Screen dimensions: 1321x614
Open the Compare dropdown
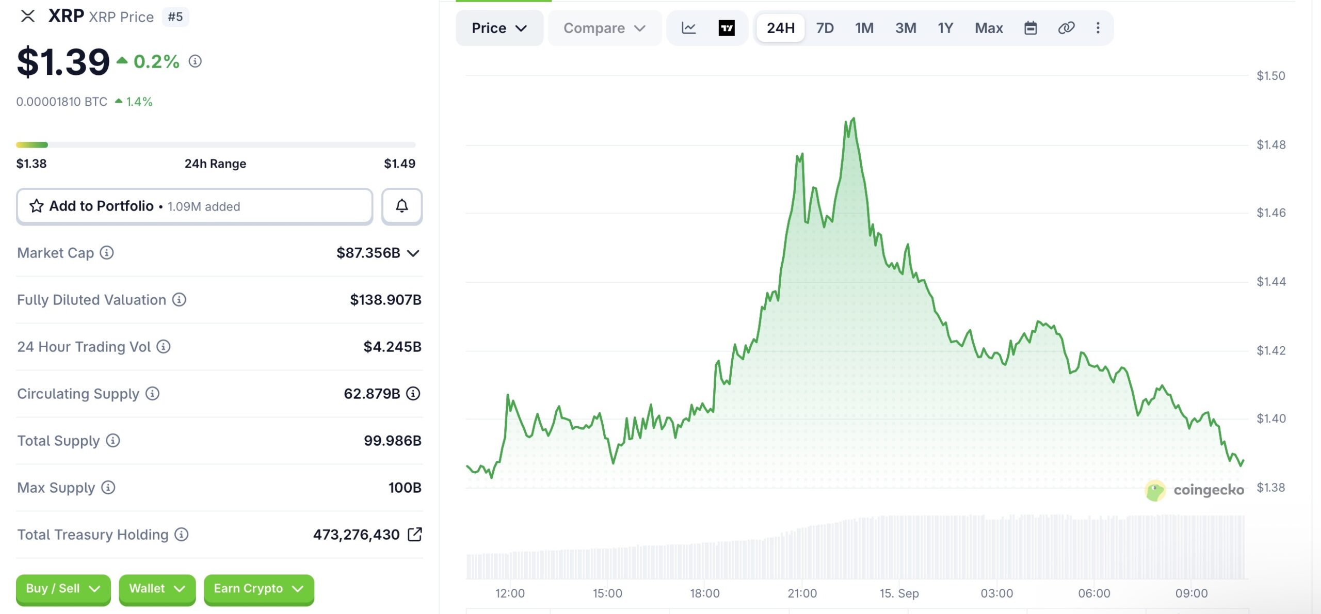click(605, 28)
